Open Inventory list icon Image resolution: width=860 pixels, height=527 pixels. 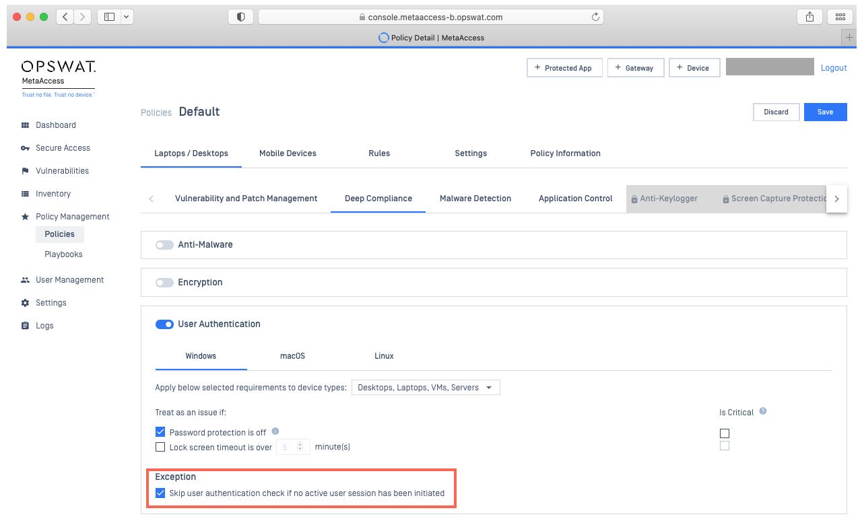25,194
